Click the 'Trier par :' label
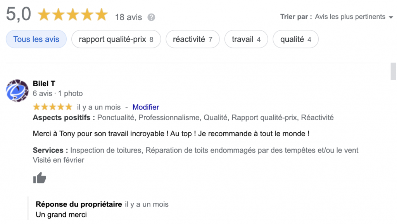This screenshot has width=397, height=224. coord(296,17)
